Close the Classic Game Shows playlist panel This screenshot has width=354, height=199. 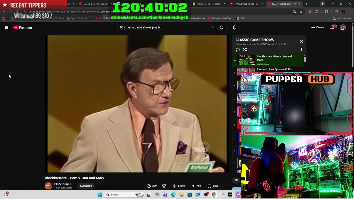[301, 42]
